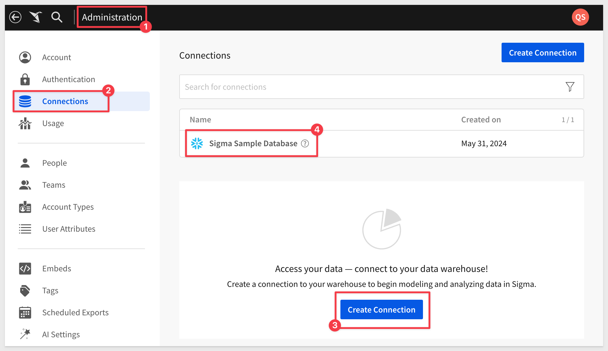Click the help question mark next to Sigma Sample Database
This screenshot has height=351, width=608.
click(x=305, y=143)
